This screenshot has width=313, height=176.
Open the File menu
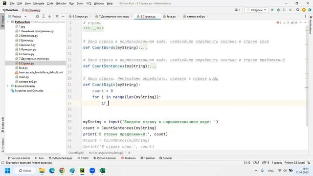(x=12, y=3)
